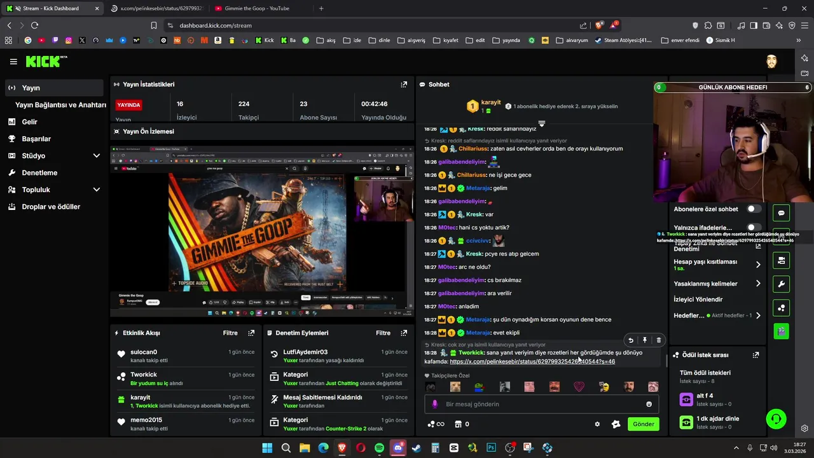Pop out the Denetim Eylemleri panel
Image resolution: width=814 pixels, height=458 pixels.
[404, 333]
